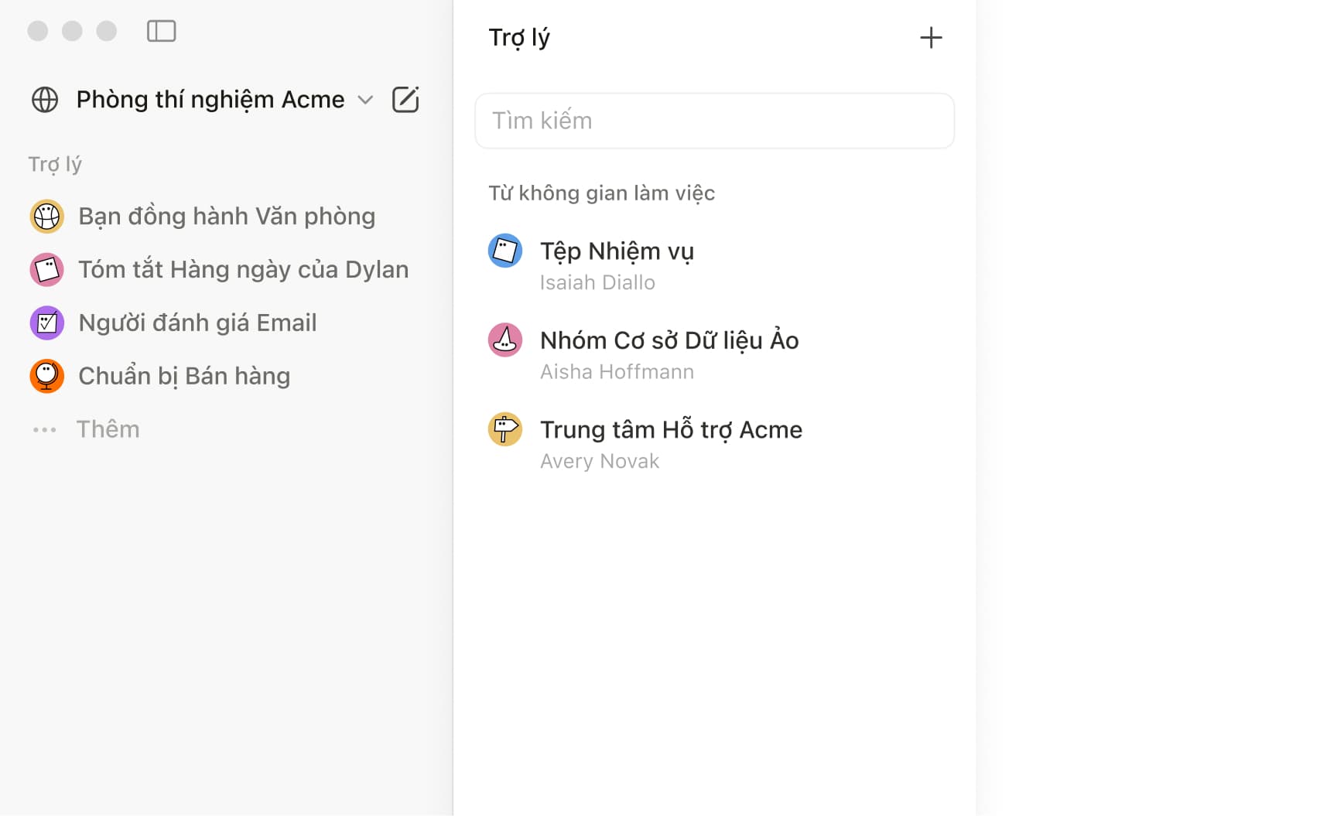This screenshot has width=1337, height=816.
Task: Click Chuẩn bị Bán hàng avatar icon
Action: [46, 377]
